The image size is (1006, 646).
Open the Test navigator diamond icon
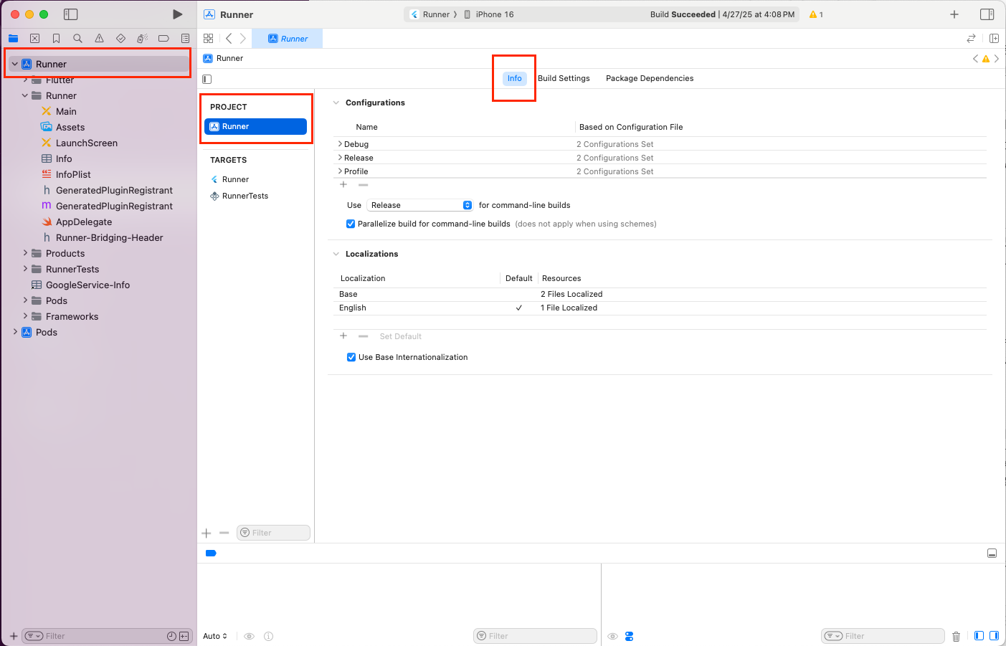(120, 38)
